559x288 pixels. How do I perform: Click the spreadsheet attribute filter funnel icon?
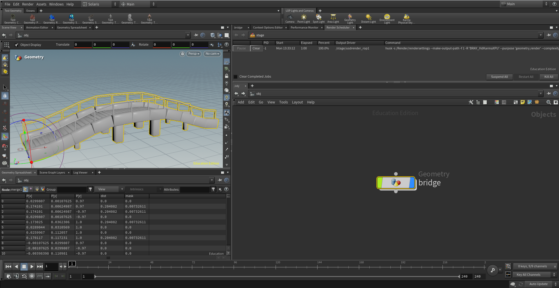coord(213,189)
